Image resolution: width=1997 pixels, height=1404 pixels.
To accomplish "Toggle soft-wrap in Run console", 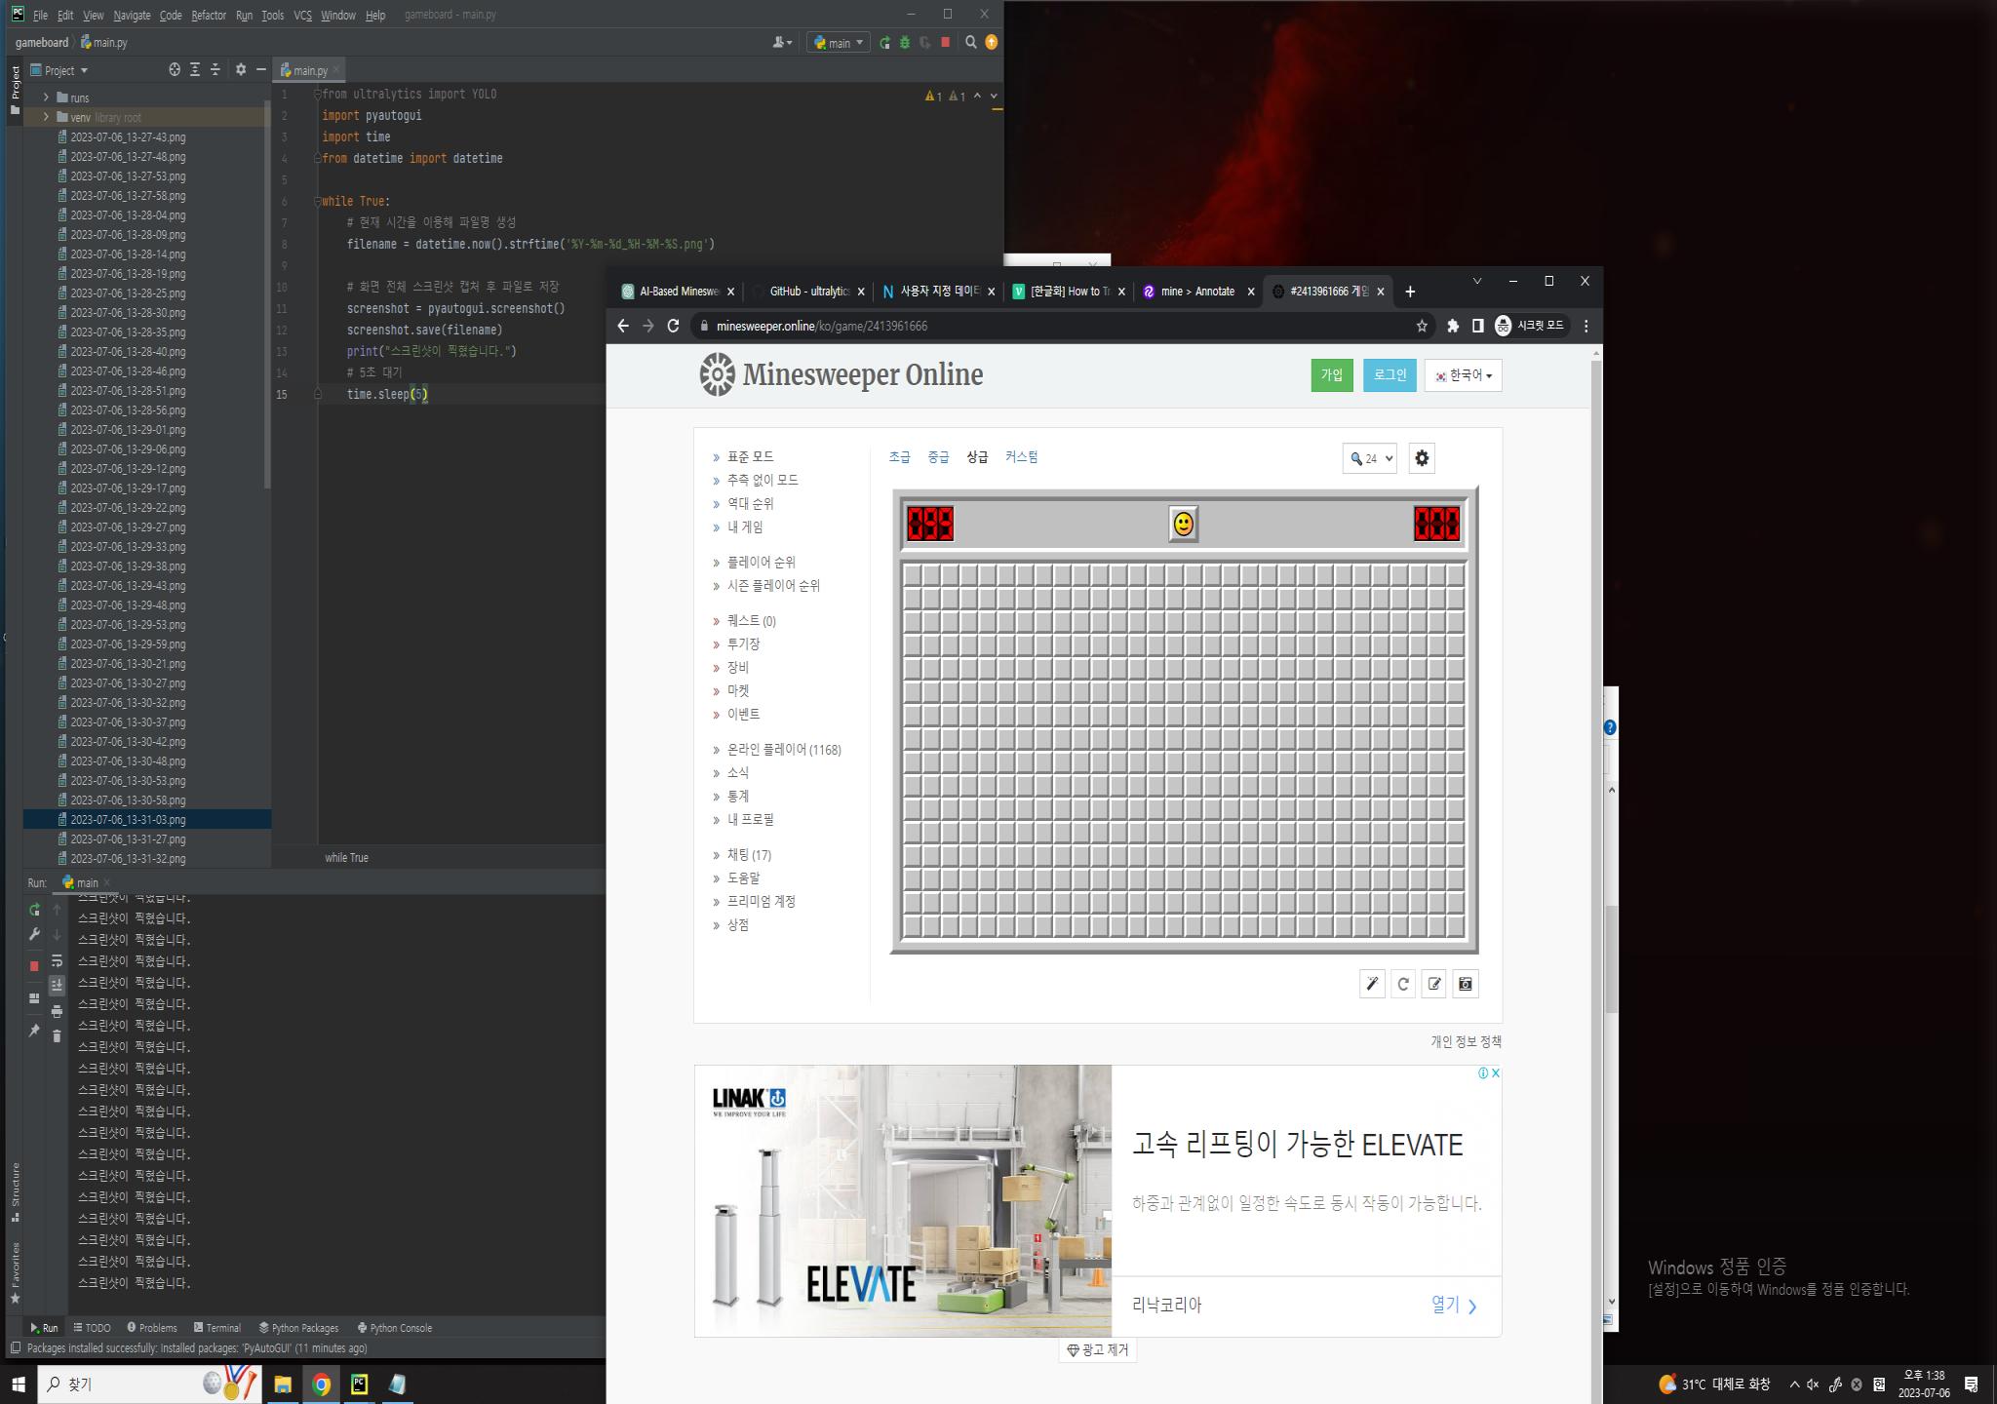I will (57, 960).
